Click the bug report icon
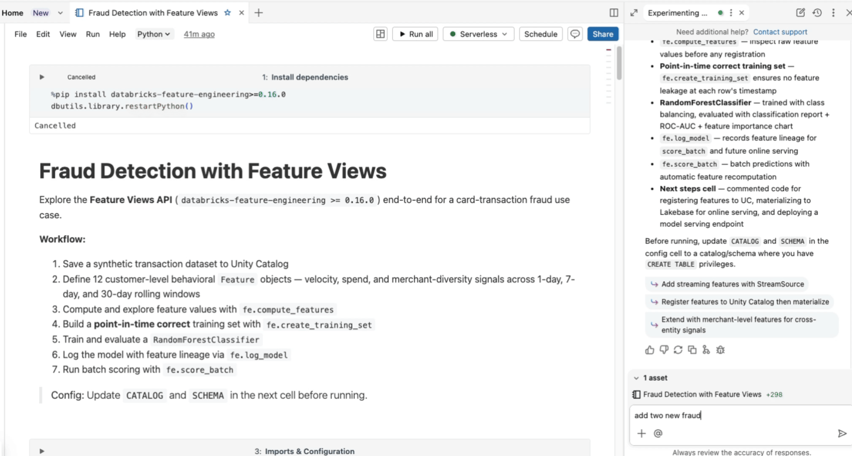 (720, 350)
